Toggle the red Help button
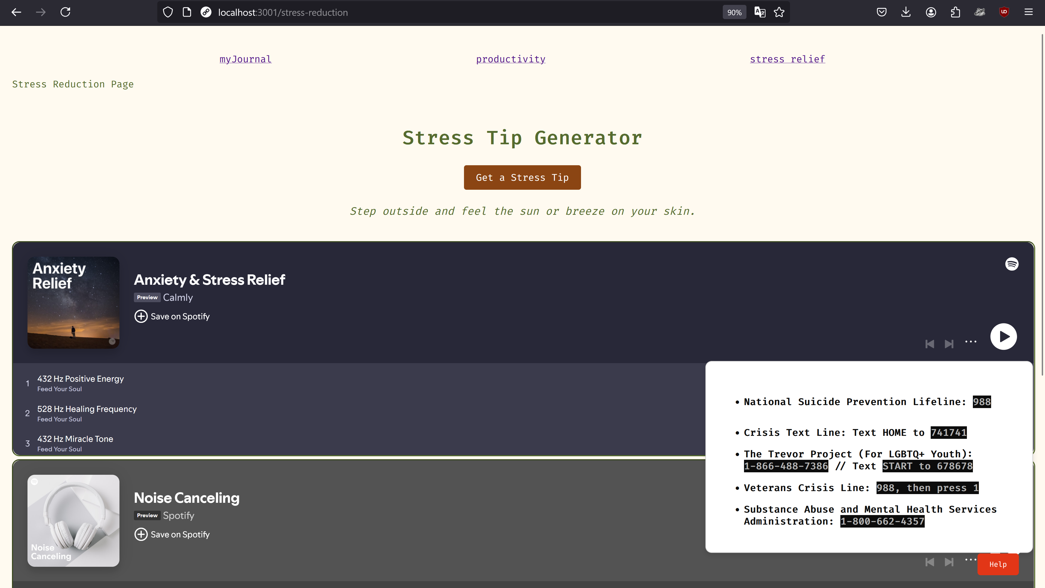Screen dimensions: 1045x588 (998, 565)
